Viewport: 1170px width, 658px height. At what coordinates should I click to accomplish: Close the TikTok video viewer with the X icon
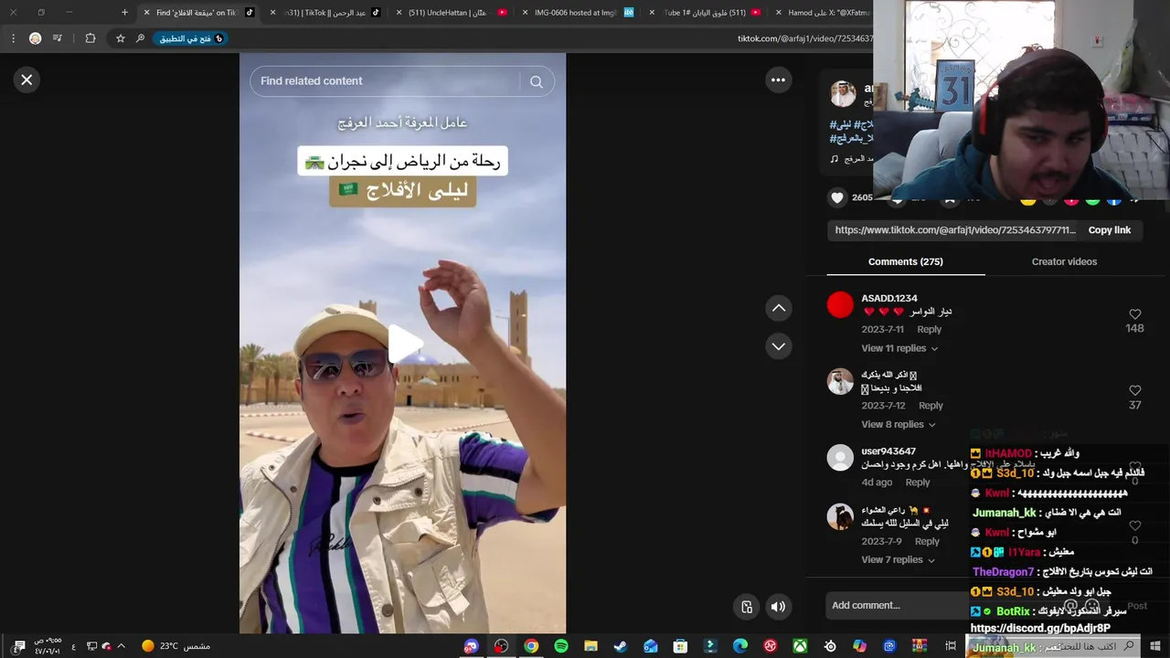coord(27,80)
